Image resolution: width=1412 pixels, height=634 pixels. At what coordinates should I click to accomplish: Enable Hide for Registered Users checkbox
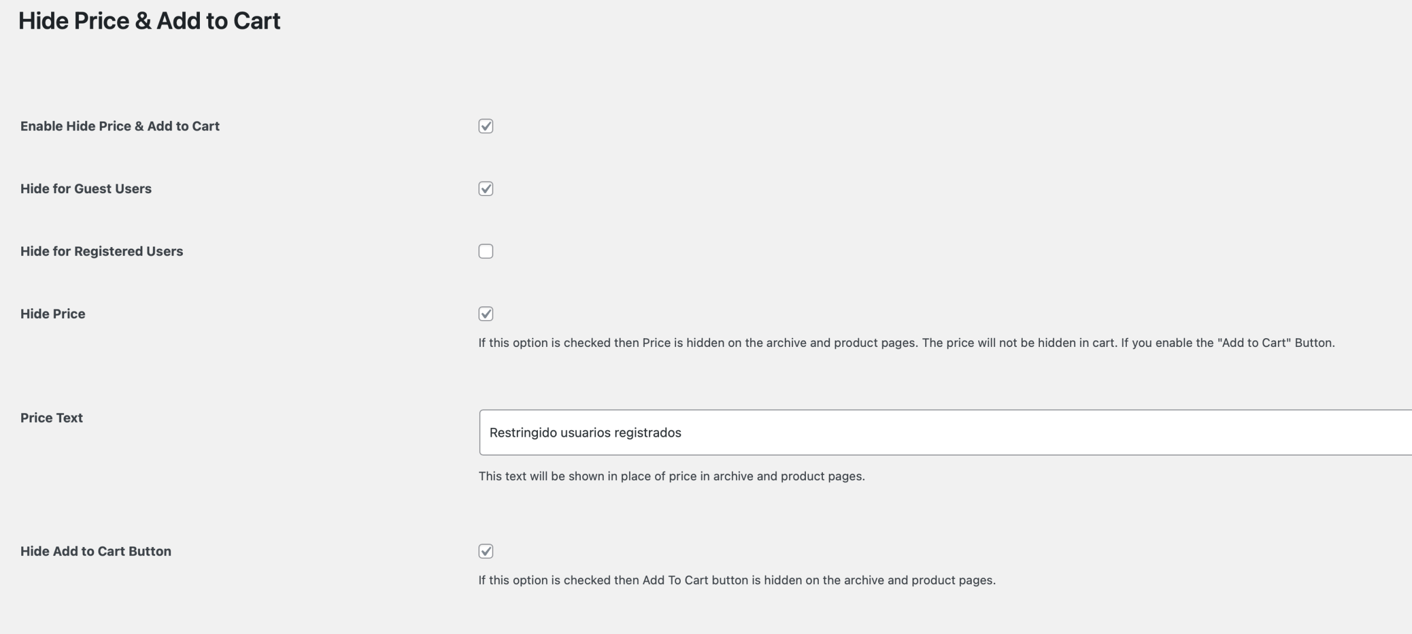pyautogui.click(x=486, y=251)
